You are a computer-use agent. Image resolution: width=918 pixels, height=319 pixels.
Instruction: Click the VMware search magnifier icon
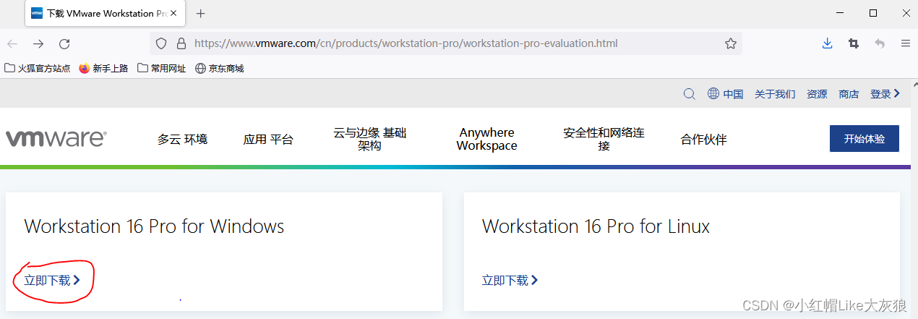coord(690,93)
